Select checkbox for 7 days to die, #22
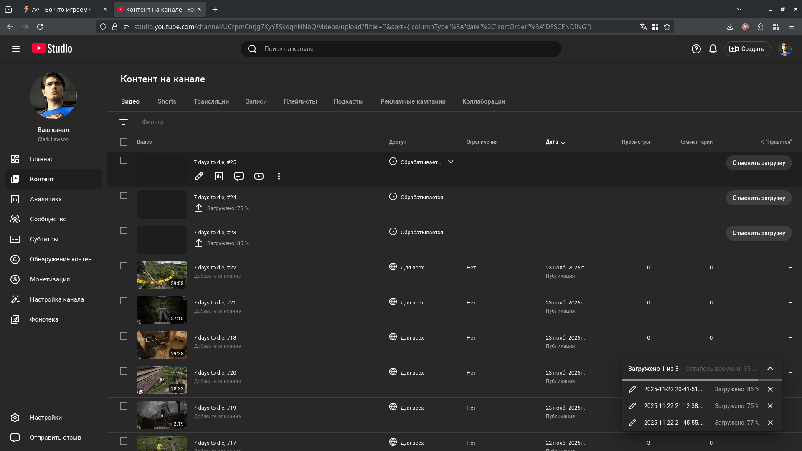 pos(124,266)
